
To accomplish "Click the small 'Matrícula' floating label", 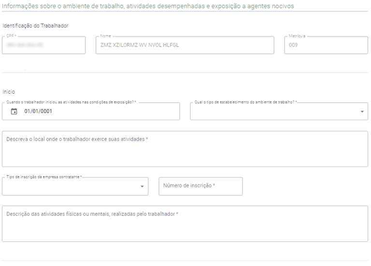I will [x=297, y=36].
